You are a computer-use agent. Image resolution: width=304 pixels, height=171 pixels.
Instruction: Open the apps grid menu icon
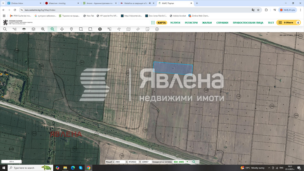coord(153,22)
